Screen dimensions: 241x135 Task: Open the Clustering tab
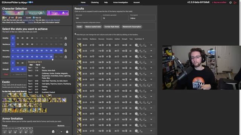tap(95, 3)
